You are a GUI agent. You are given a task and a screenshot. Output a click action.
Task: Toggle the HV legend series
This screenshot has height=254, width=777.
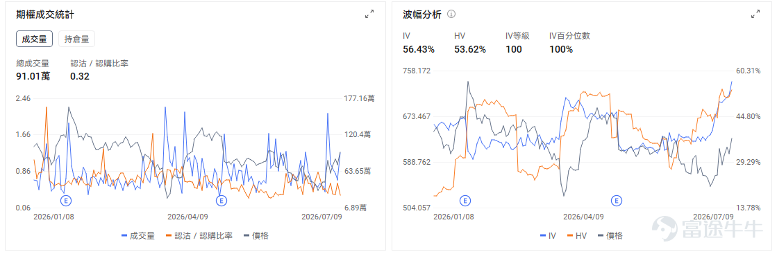[x=577, y=236]
